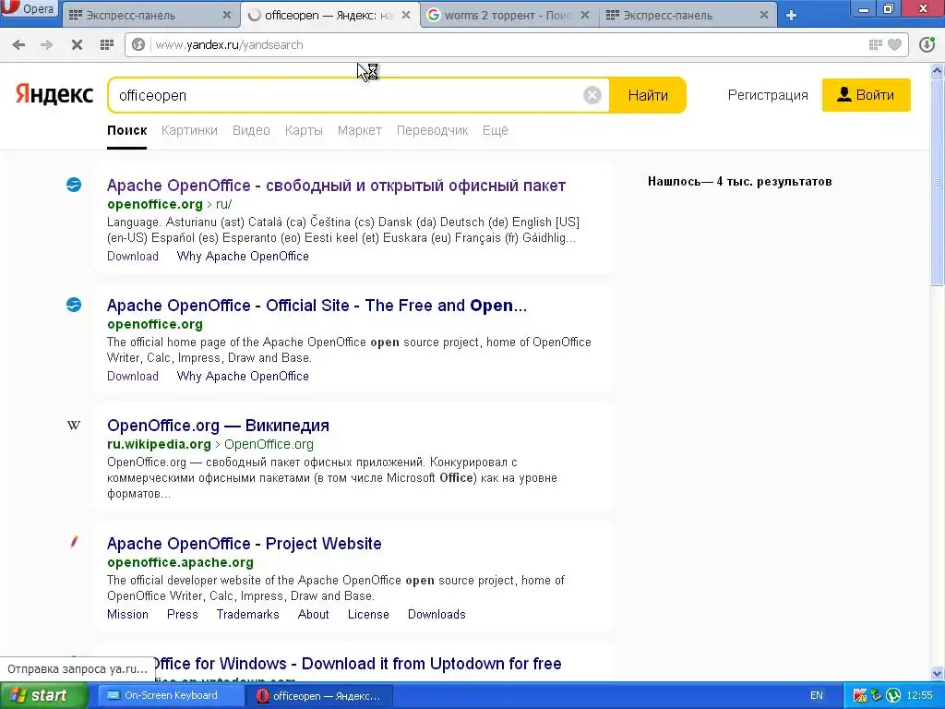Open the downloads arrow icon
The height and width of the screenshot is (709, 945).
coord(927,44)
